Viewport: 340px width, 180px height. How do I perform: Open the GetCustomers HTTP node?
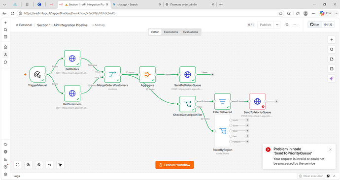(x=72, y=93)
